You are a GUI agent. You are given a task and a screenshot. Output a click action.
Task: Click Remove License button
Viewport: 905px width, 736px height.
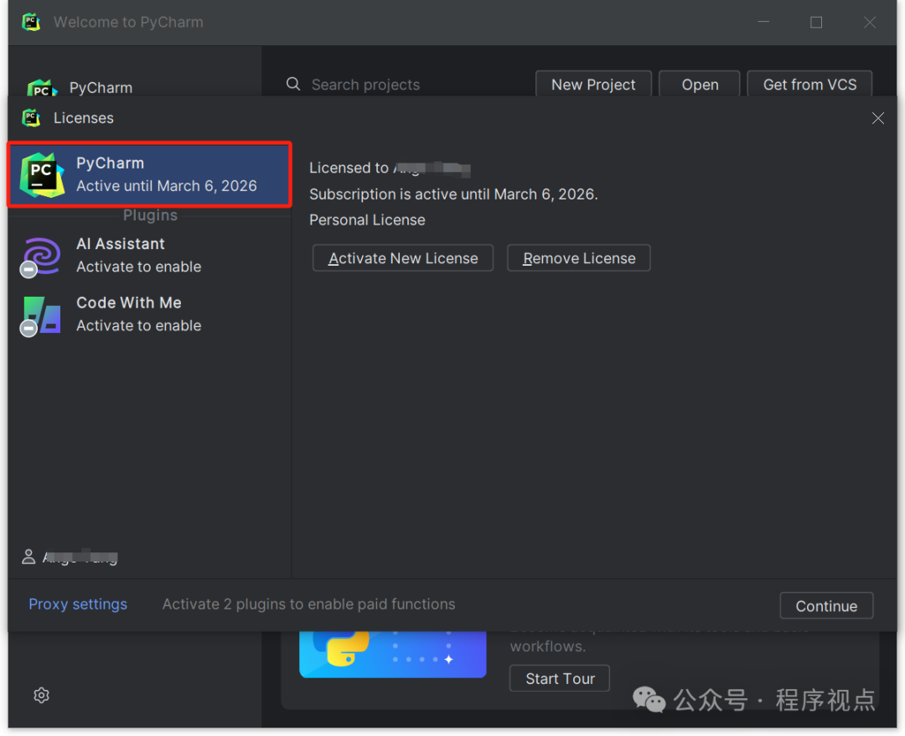pos(579,258)
